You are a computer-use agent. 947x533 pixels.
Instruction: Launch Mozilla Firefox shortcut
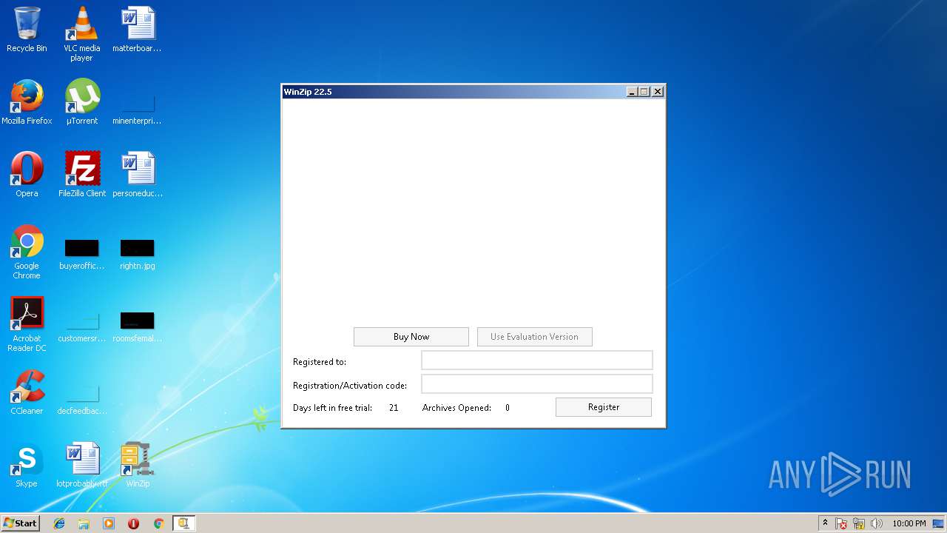(x=27, y=102)
